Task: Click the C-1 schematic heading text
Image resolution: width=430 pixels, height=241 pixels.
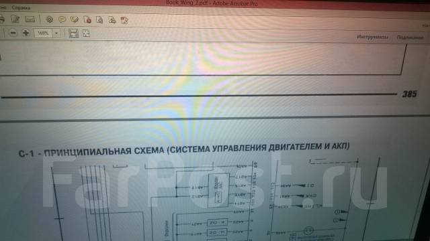Action: [x=184, y=149]
